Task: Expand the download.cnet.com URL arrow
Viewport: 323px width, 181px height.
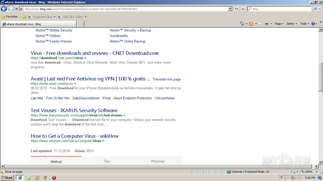Action: click(85, 58)
